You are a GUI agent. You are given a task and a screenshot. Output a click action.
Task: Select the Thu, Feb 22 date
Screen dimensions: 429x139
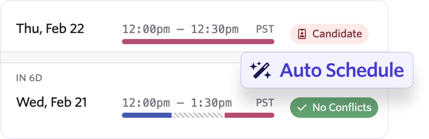point(50,29)
